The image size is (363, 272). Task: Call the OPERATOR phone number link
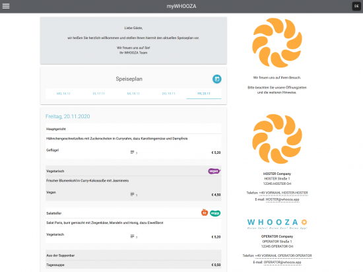[x=283, y=255]
